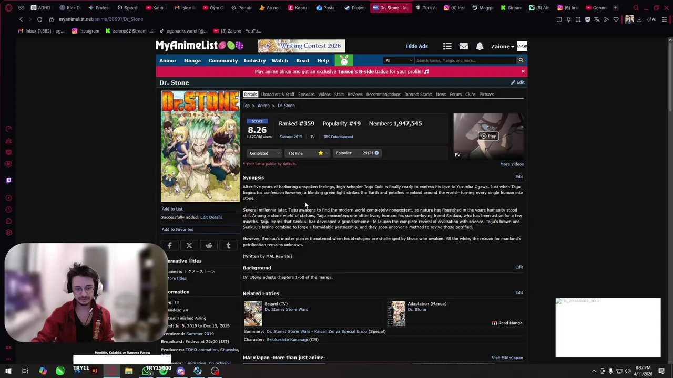673x378 pixels.
Task: Show hidden system tray icons
Action: click(x=594, y=371)
